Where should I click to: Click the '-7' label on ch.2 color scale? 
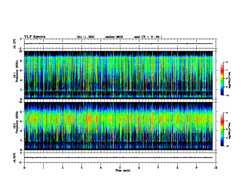click(226, 121)
